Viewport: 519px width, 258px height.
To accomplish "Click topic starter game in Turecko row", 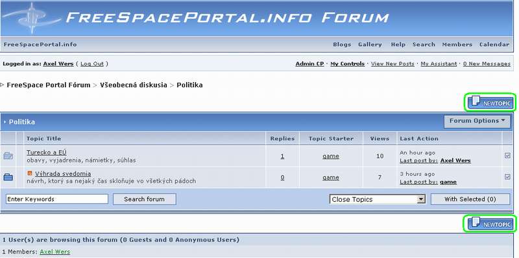I will click(x=331, y=156).
